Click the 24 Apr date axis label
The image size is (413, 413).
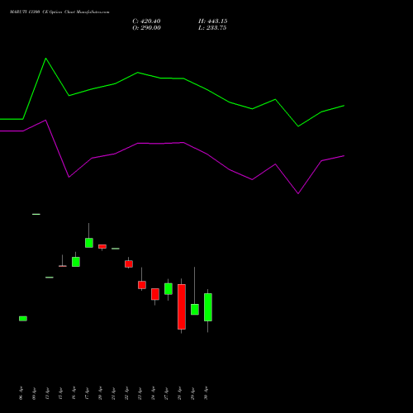pyautogui.click(x=154, y=393)
